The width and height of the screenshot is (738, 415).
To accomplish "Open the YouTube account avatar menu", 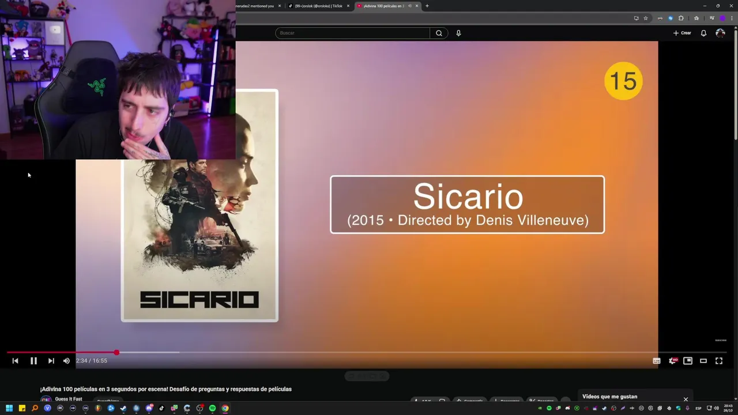I will [x=720, y=33].
